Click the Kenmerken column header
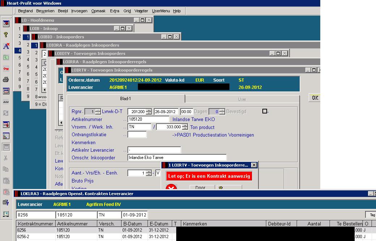Viewport: 376px width, 241px height. pos(224,224)
